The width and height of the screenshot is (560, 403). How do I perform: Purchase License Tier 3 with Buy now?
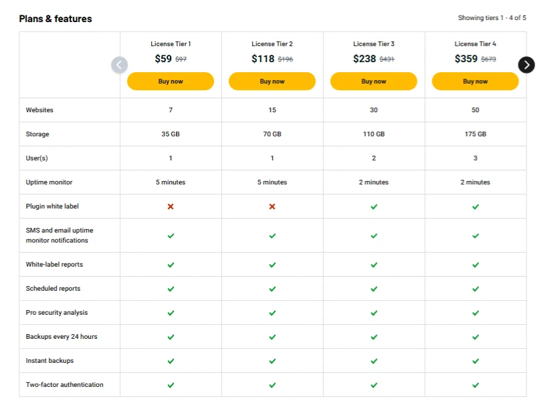tap(374, 82)
